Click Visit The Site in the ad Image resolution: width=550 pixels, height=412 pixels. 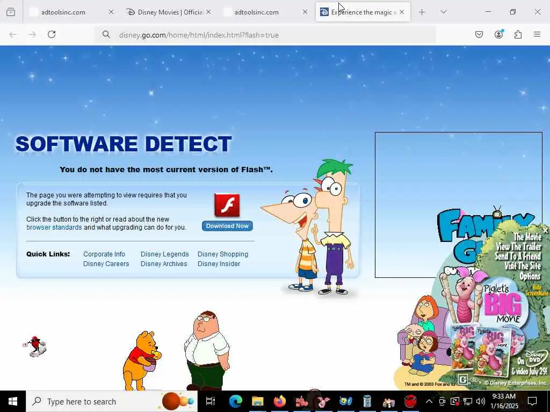[x=523, y=266]
